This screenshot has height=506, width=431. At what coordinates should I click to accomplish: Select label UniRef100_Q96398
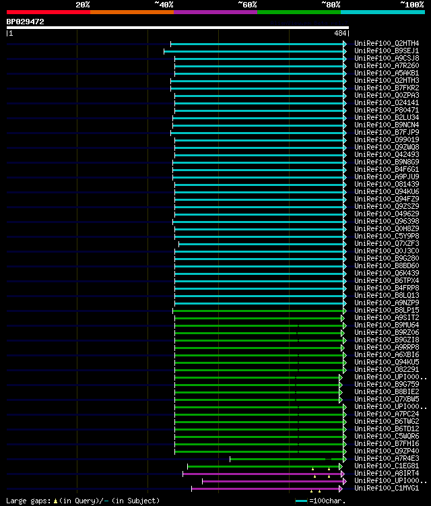[x=387, y=222]
